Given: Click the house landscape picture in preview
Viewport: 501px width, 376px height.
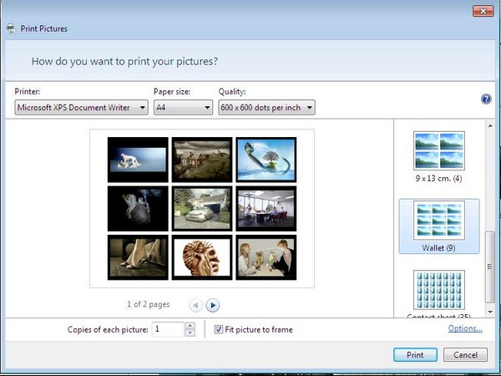Looking at the screenshot, I should pyautogui.click(x=202, y=160).
